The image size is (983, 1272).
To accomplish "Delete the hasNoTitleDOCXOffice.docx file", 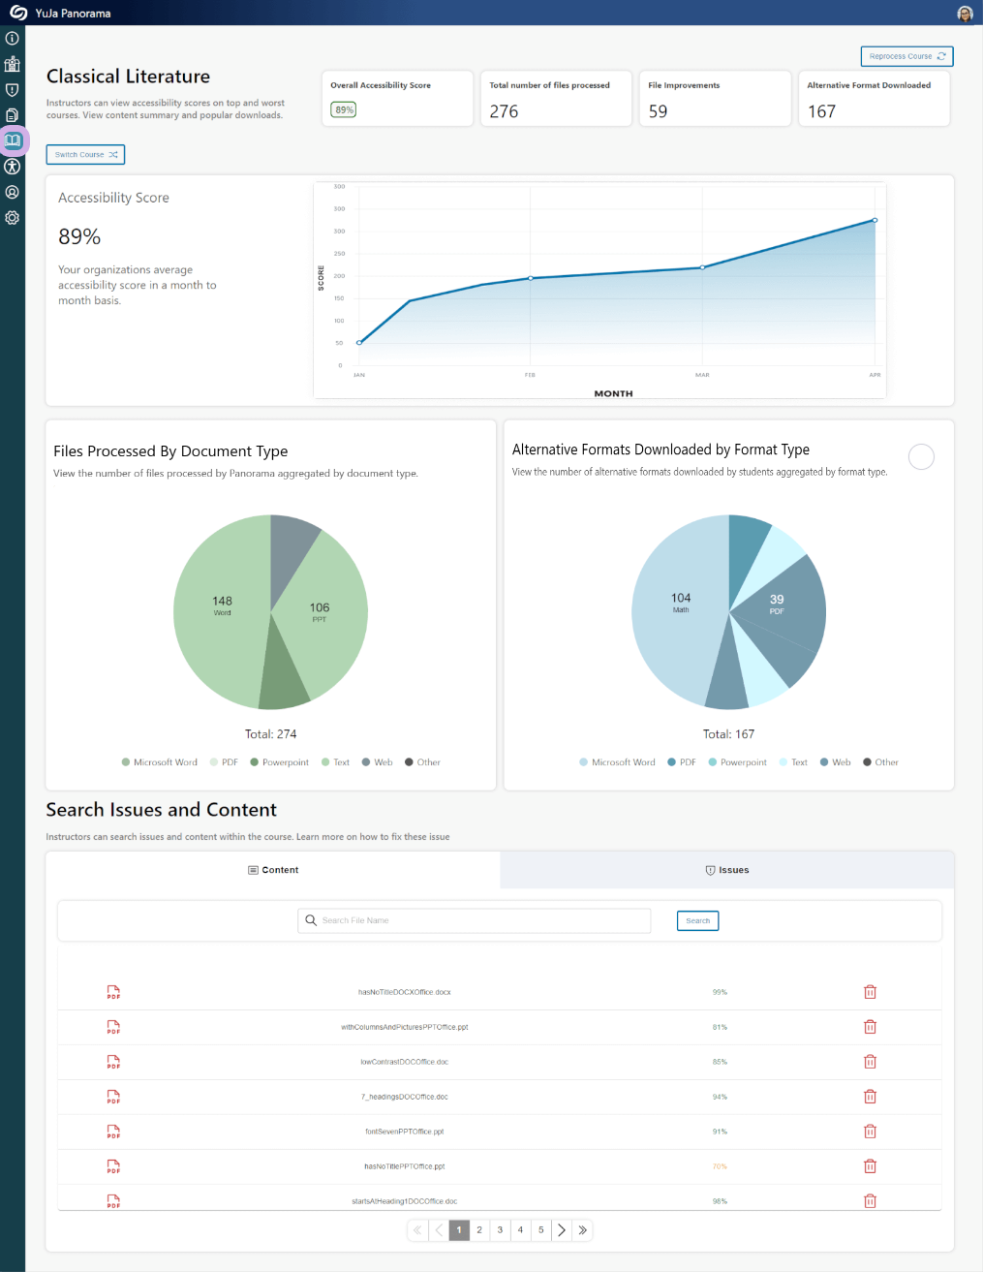I will click(x=870, y=992).
